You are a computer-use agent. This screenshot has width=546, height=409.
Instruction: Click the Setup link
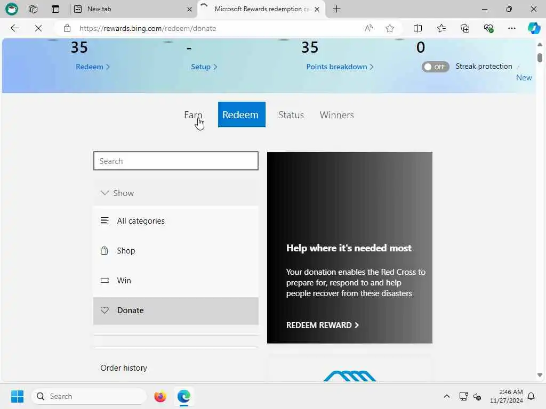pyautogui.click(x=204, y=67)
